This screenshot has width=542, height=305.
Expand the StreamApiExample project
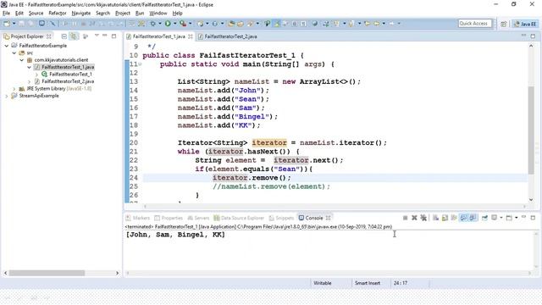click(7, 96)
